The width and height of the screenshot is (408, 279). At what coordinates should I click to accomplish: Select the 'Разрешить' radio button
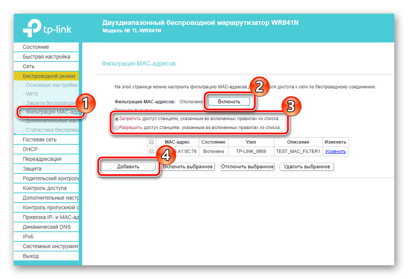117,128
